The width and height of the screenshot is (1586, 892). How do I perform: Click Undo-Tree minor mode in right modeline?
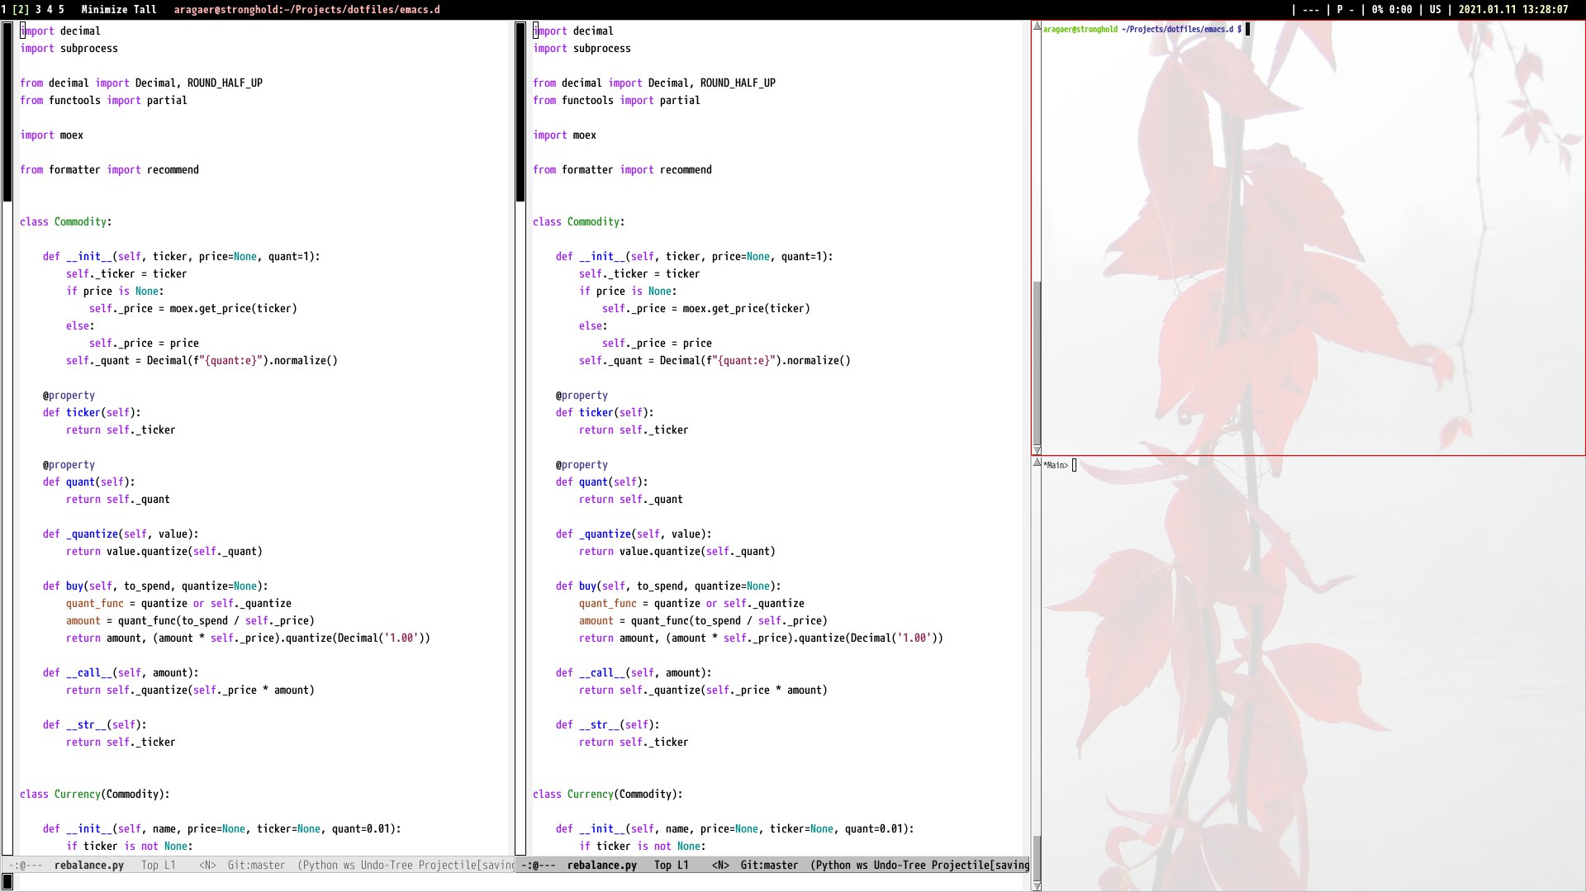(900, 866)
